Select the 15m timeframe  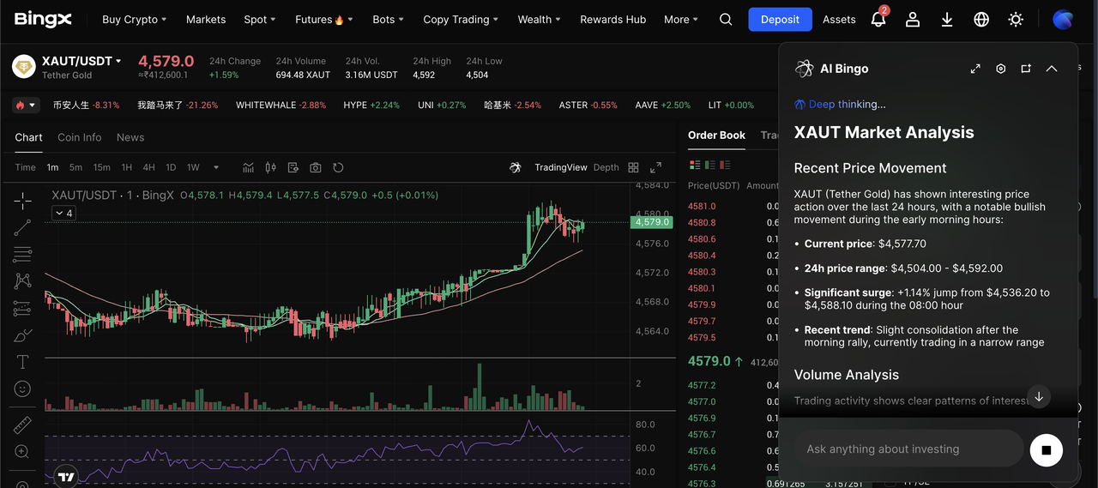[101, 167]
